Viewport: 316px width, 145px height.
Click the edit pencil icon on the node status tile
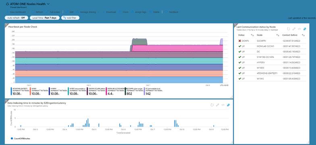(294, 29)
